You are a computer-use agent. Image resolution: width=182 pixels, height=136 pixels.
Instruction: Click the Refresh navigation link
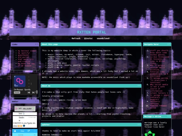(x=76, y=38)
